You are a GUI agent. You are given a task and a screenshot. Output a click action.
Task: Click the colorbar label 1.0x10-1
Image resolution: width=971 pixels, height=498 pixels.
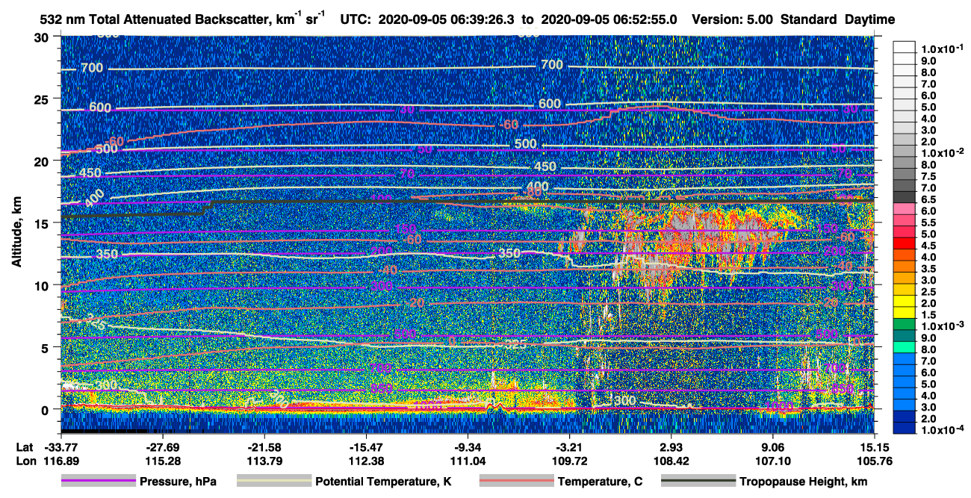coord(942,49)
